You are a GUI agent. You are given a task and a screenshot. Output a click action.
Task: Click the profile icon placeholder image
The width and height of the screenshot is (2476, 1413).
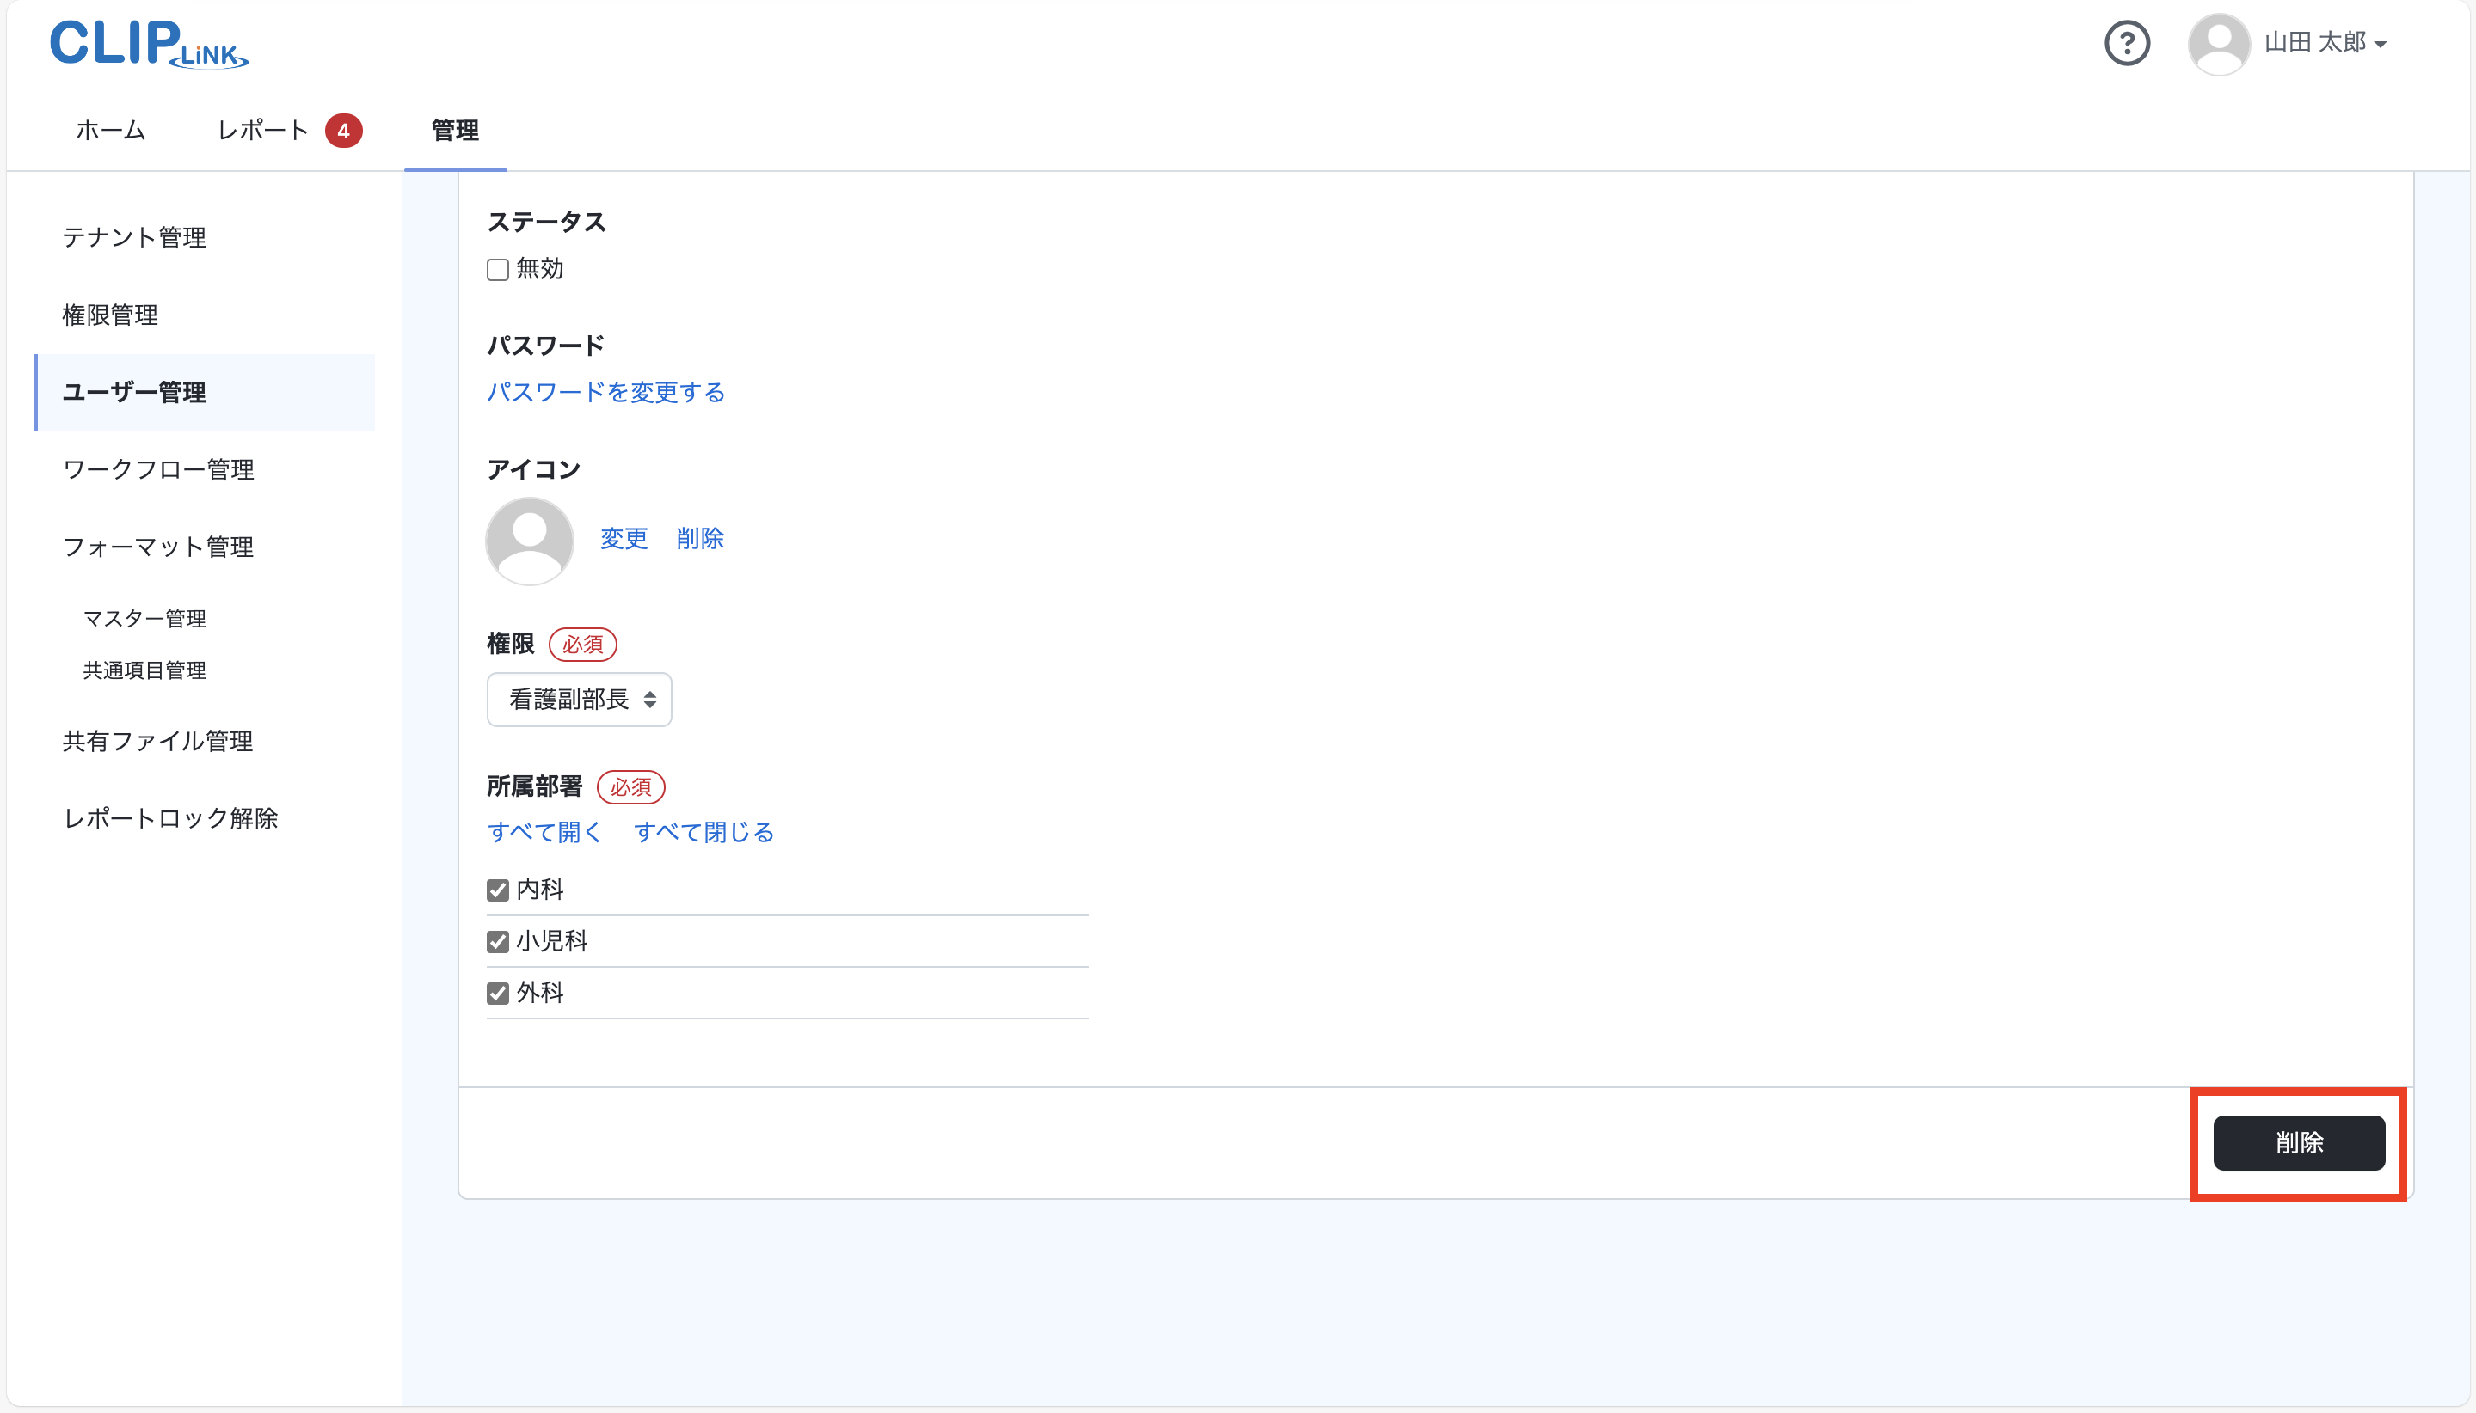pyautogui.click(x=529, y=541)
